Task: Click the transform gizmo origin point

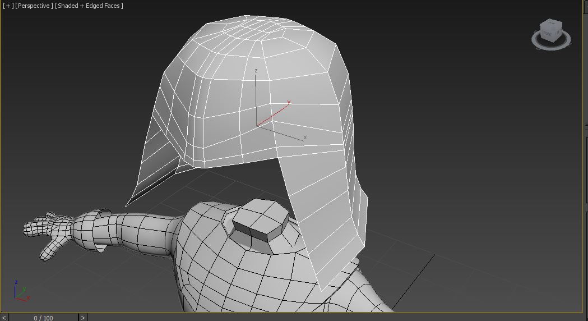Action: [257, 126]
